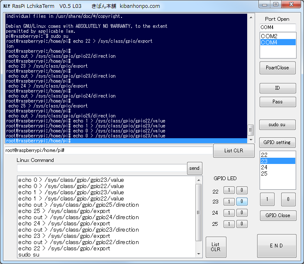Image resolution: width=304 pixels, height=264 pixels.
Task: Run the sudo su button
Action: click(x=277, y=125)
